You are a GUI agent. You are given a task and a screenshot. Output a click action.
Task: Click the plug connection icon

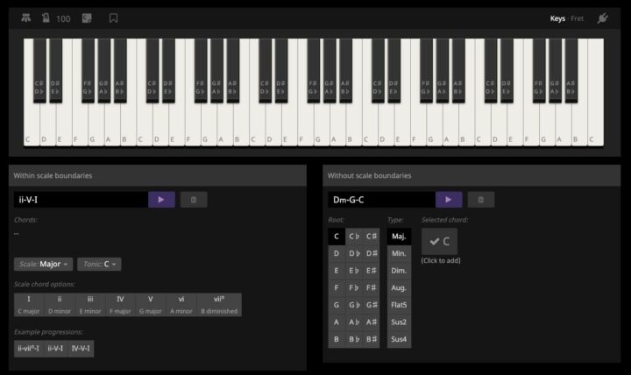(x=602, y=18)
